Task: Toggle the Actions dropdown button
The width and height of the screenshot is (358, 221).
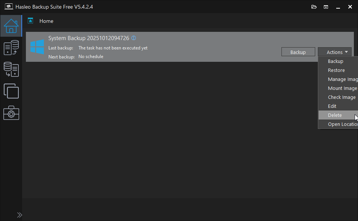Action: [334, 52]
